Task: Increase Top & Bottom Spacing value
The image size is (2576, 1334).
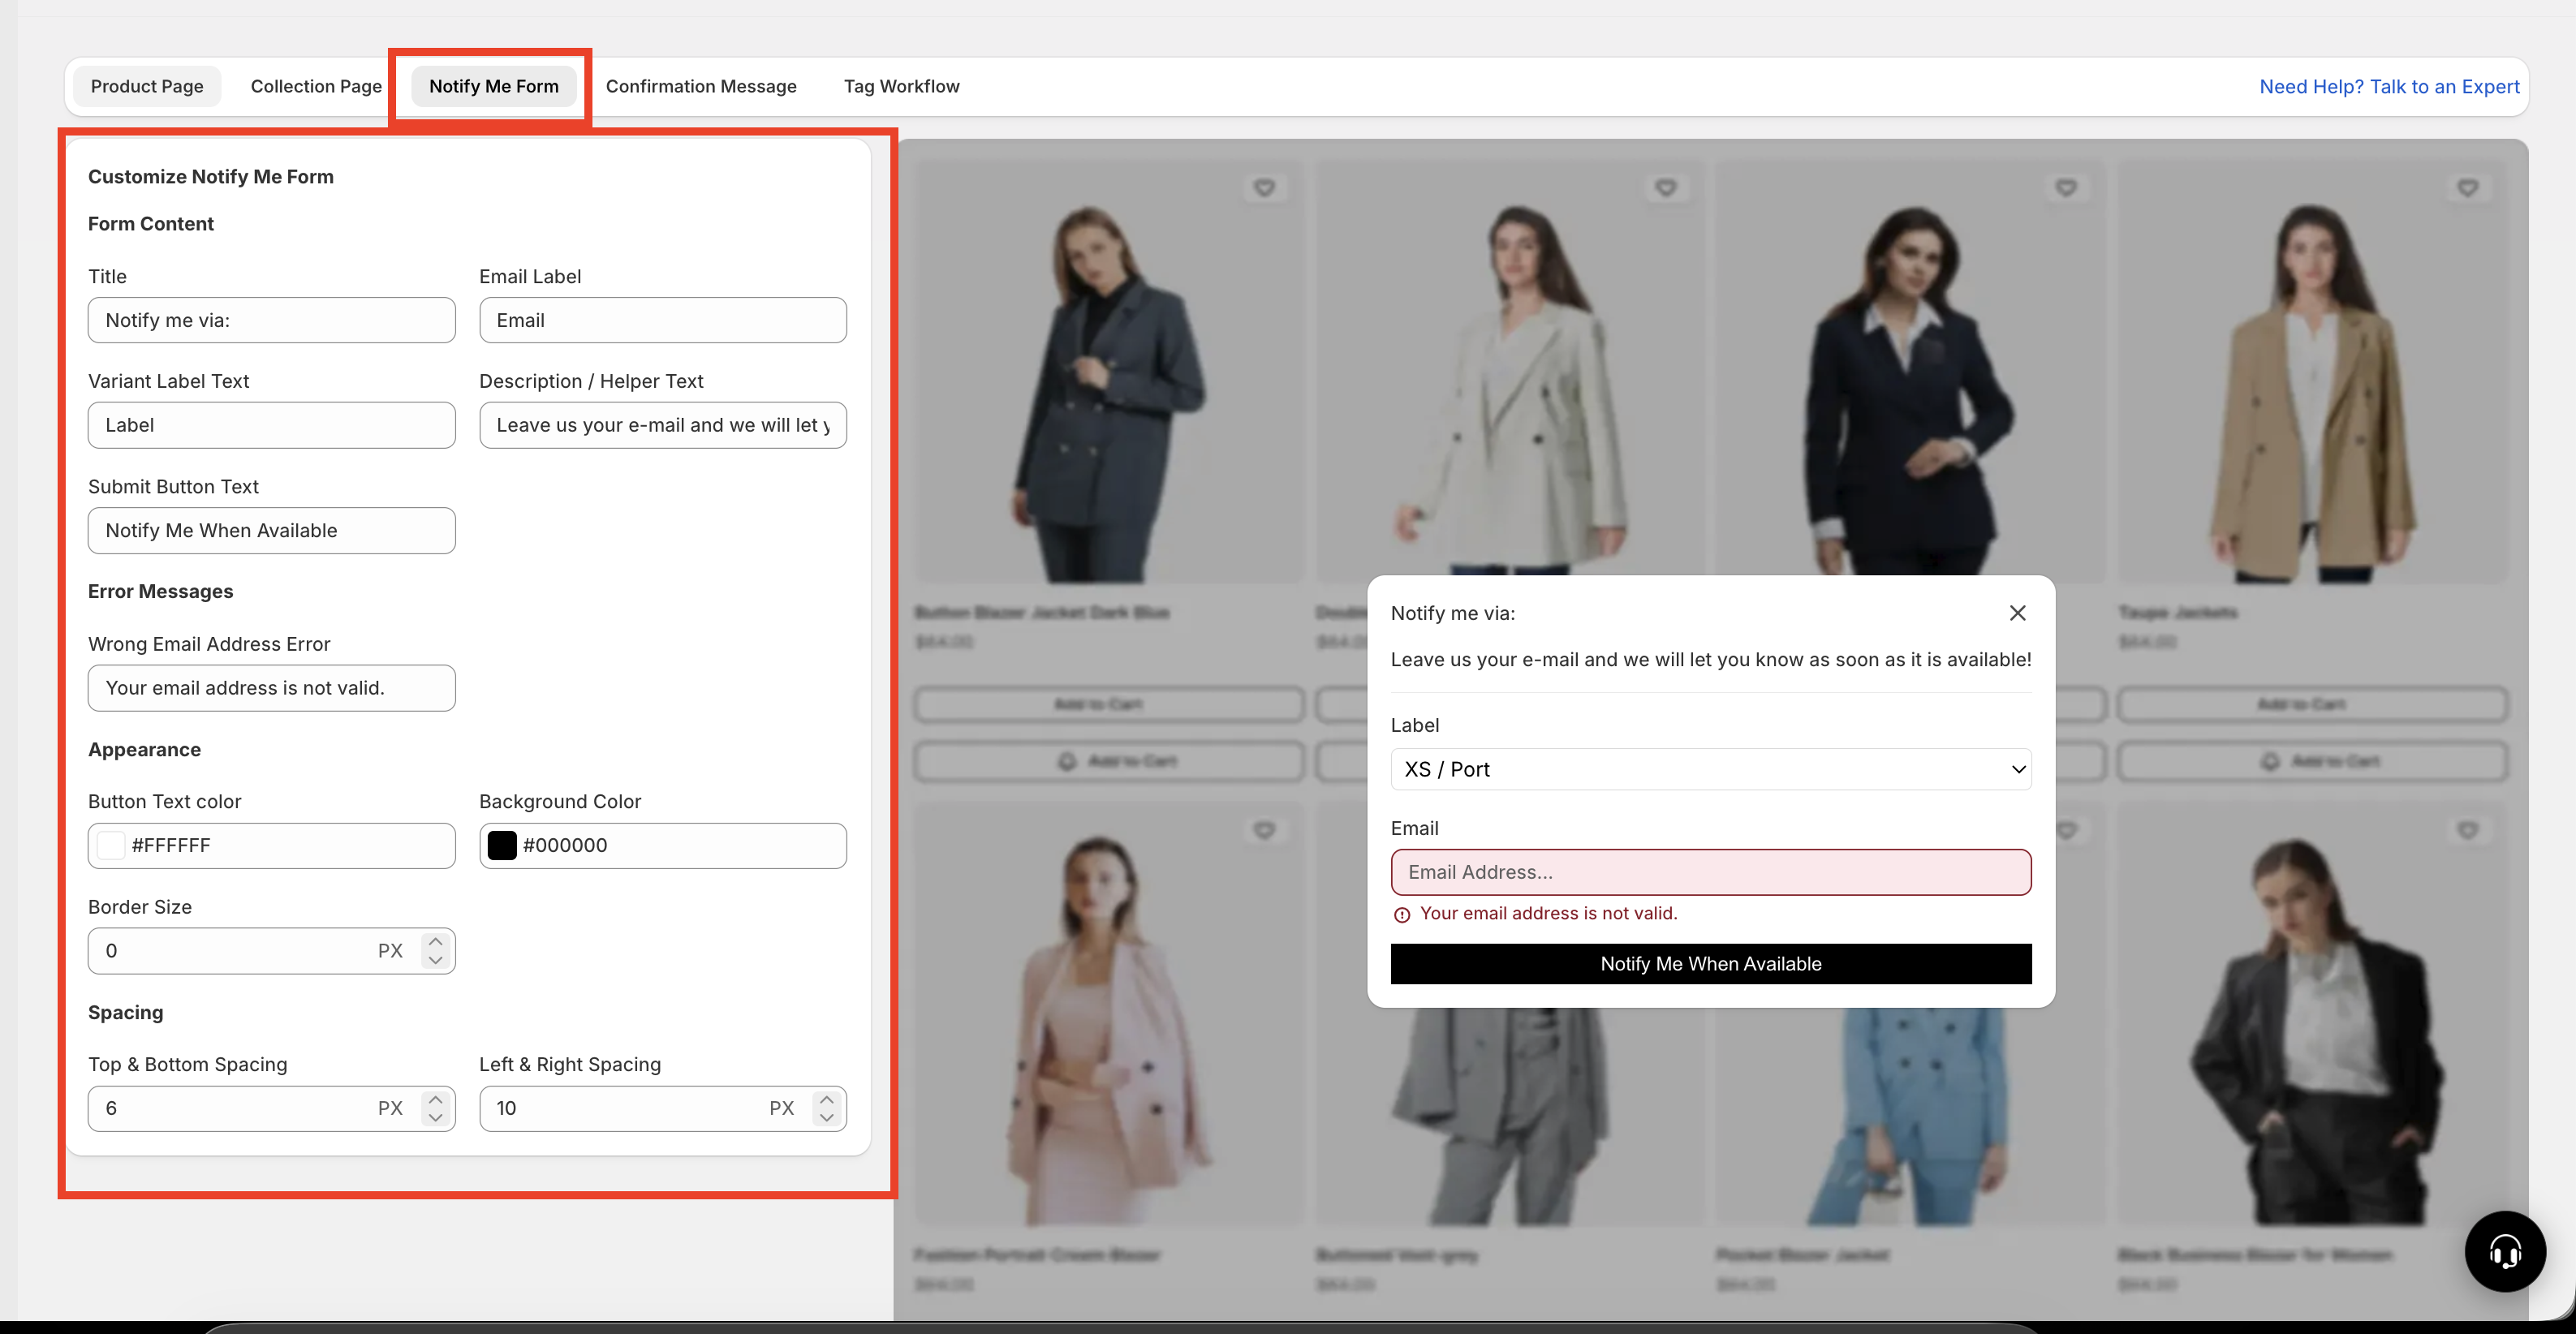Action: [435, 1099]
